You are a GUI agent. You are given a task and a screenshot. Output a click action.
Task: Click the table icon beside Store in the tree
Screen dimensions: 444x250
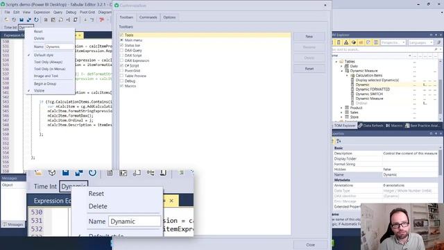[x=347, y=117]
